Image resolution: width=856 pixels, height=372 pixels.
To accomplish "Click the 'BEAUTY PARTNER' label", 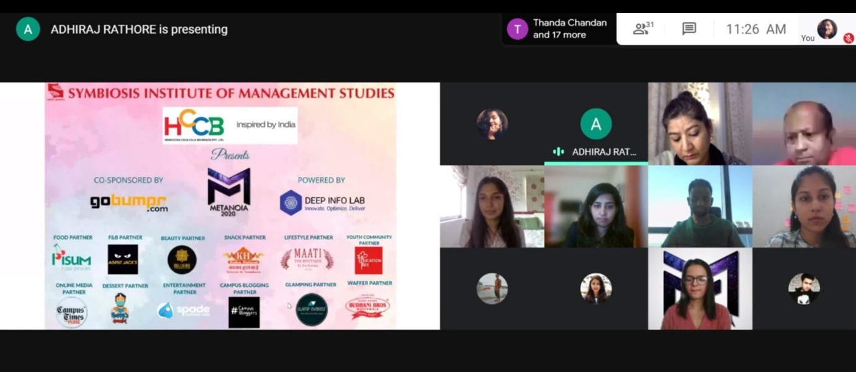I will [x=182, y=238].
